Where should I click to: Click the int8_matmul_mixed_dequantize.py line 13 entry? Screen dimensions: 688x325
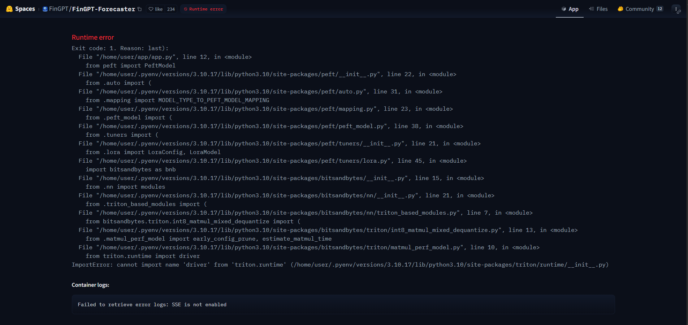tap(328, 230)
